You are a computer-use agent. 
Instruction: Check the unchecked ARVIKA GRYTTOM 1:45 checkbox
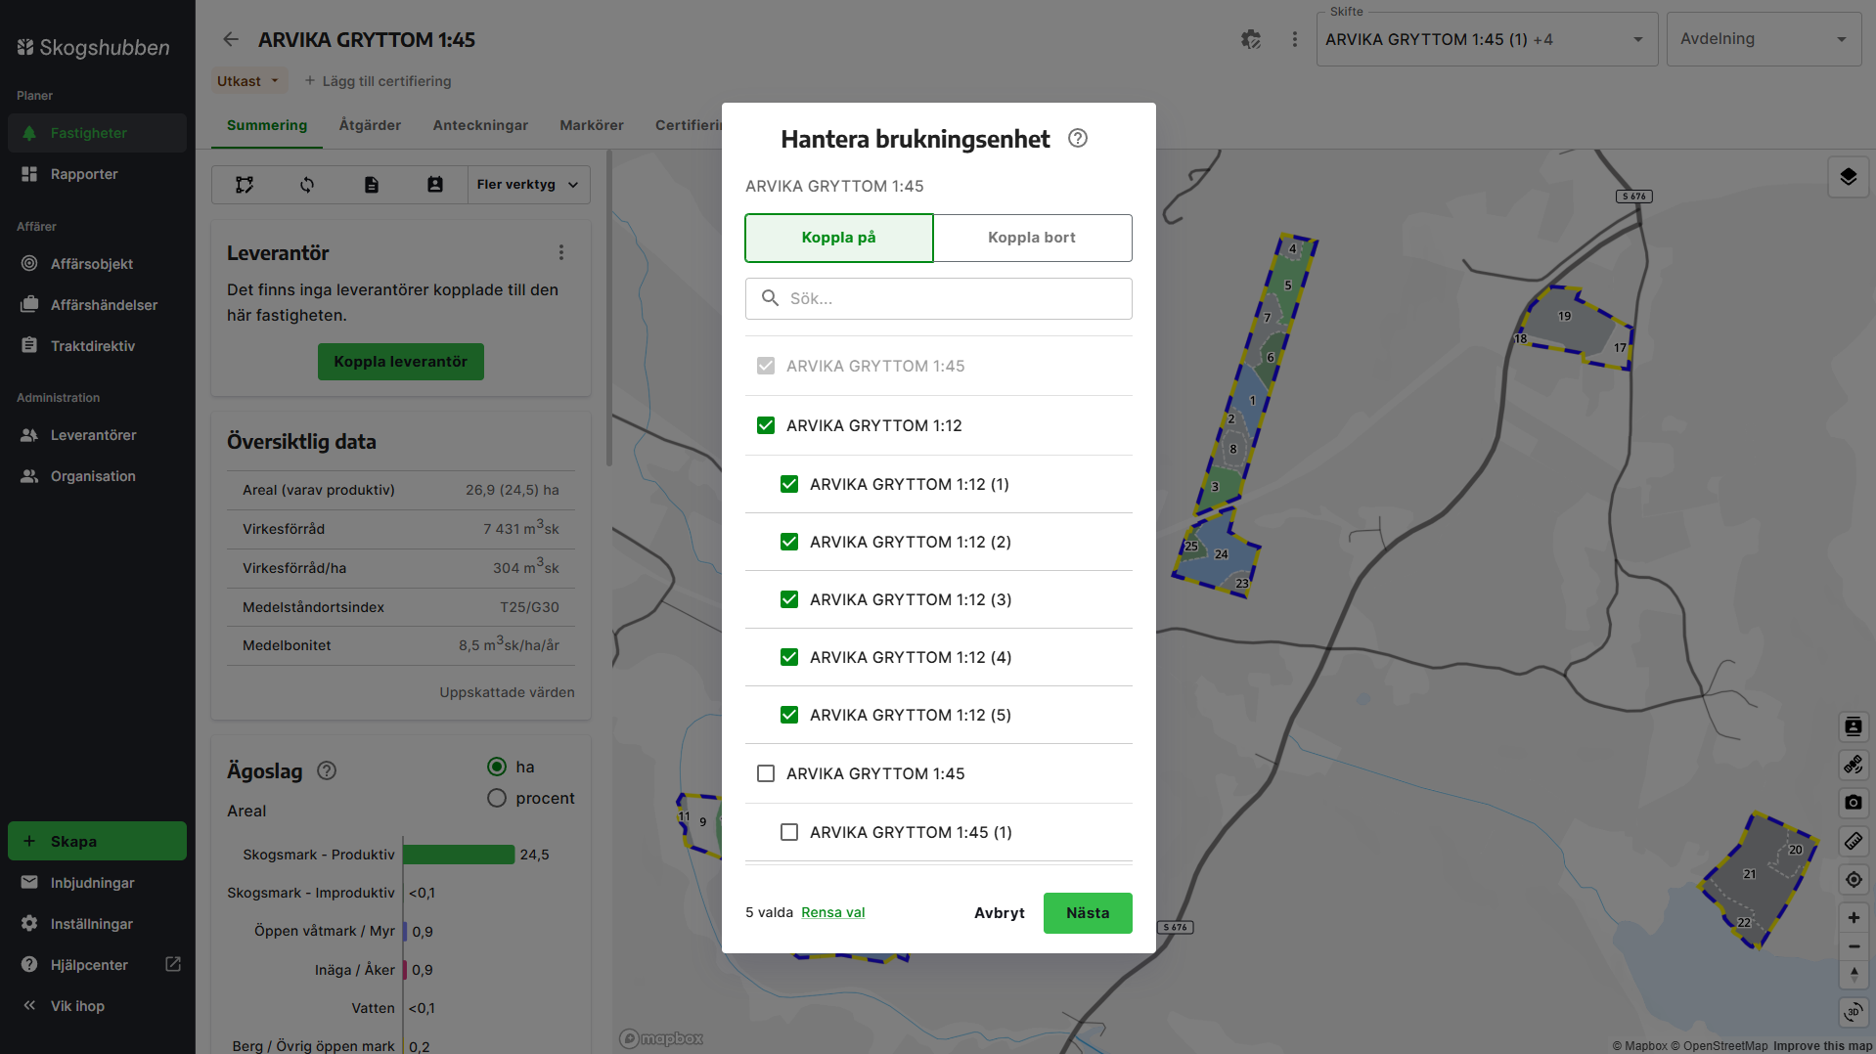click(x=766, y=774)
